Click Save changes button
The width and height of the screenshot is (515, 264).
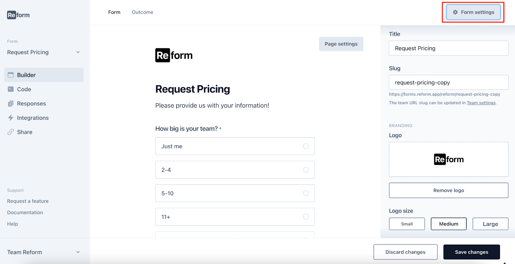pyautogui.click(x=472, y=252)
